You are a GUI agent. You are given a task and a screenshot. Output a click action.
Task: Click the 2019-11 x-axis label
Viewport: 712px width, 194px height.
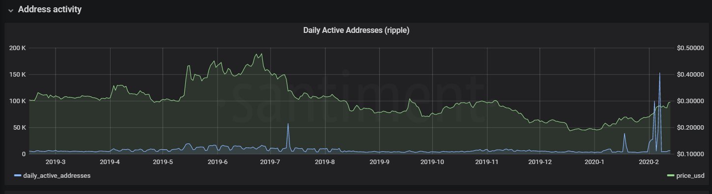coord(487,161)
